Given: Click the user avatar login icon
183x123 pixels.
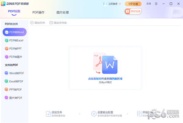Looking at the screenshot, I should (x=105, y=4).
